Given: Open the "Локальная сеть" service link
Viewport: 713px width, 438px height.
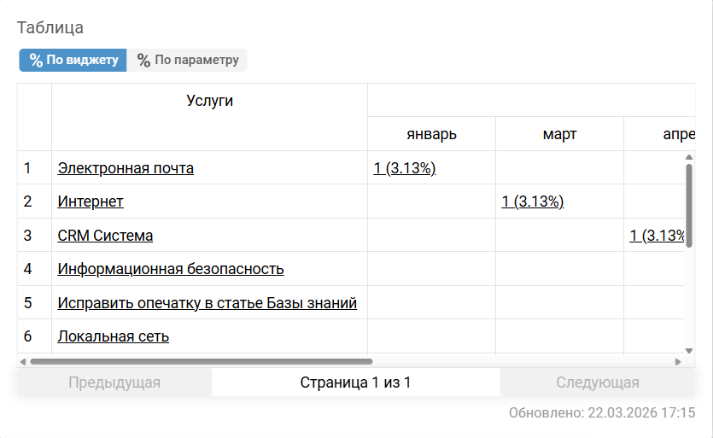Looking at the screenshot, I should point(114,336).
